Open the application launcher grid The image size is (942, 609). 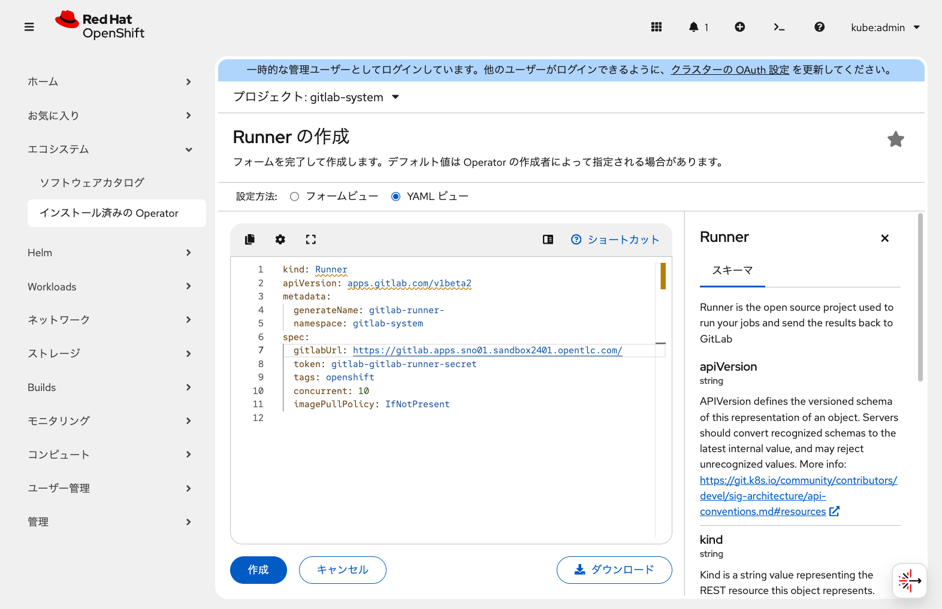tap(656, 27)
